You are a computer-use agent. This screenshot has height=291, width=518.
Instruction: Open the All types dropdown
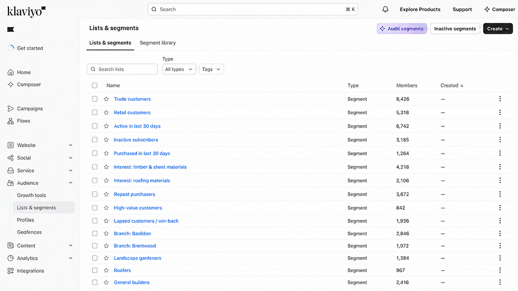point(179,69)
